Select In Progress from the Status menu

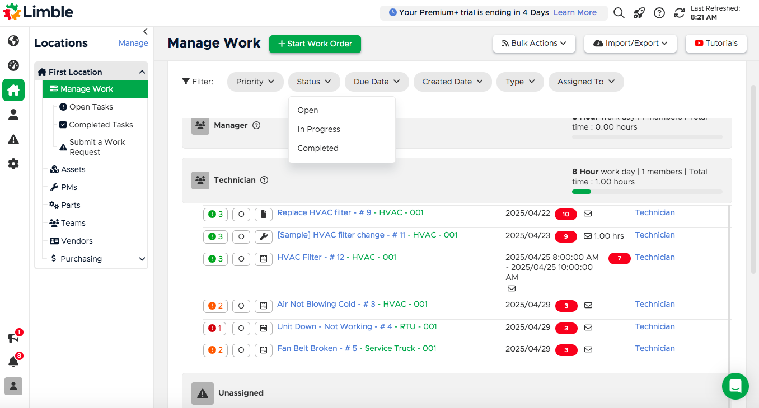[x=318, y=129]
